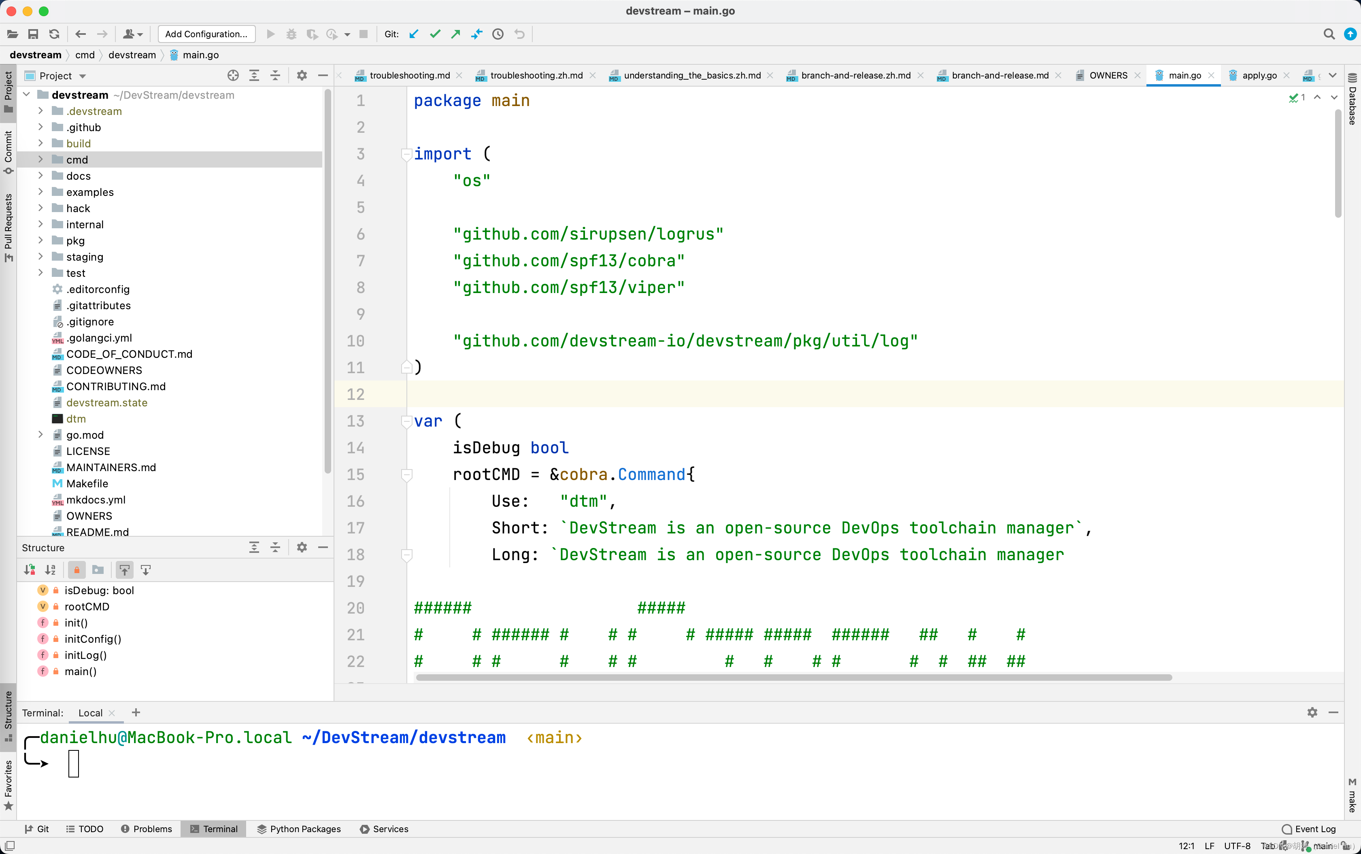Expand the internal folder in tree
This screenshot has height=854, width=1361.
tap(40, 224)
